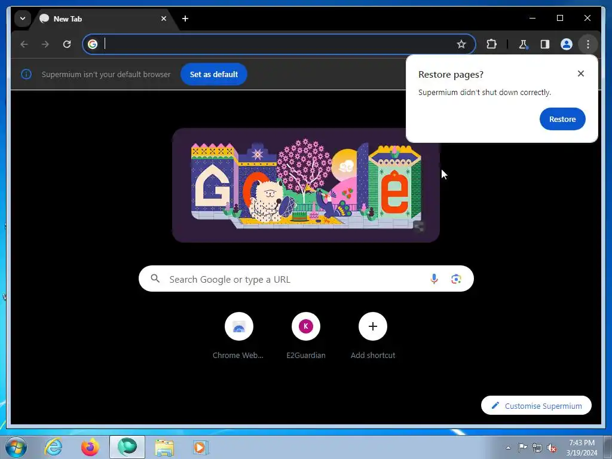Viewport: 612px width, 459px height.
Task: Click the magnifier icon in search box
Action: point(155,279)
